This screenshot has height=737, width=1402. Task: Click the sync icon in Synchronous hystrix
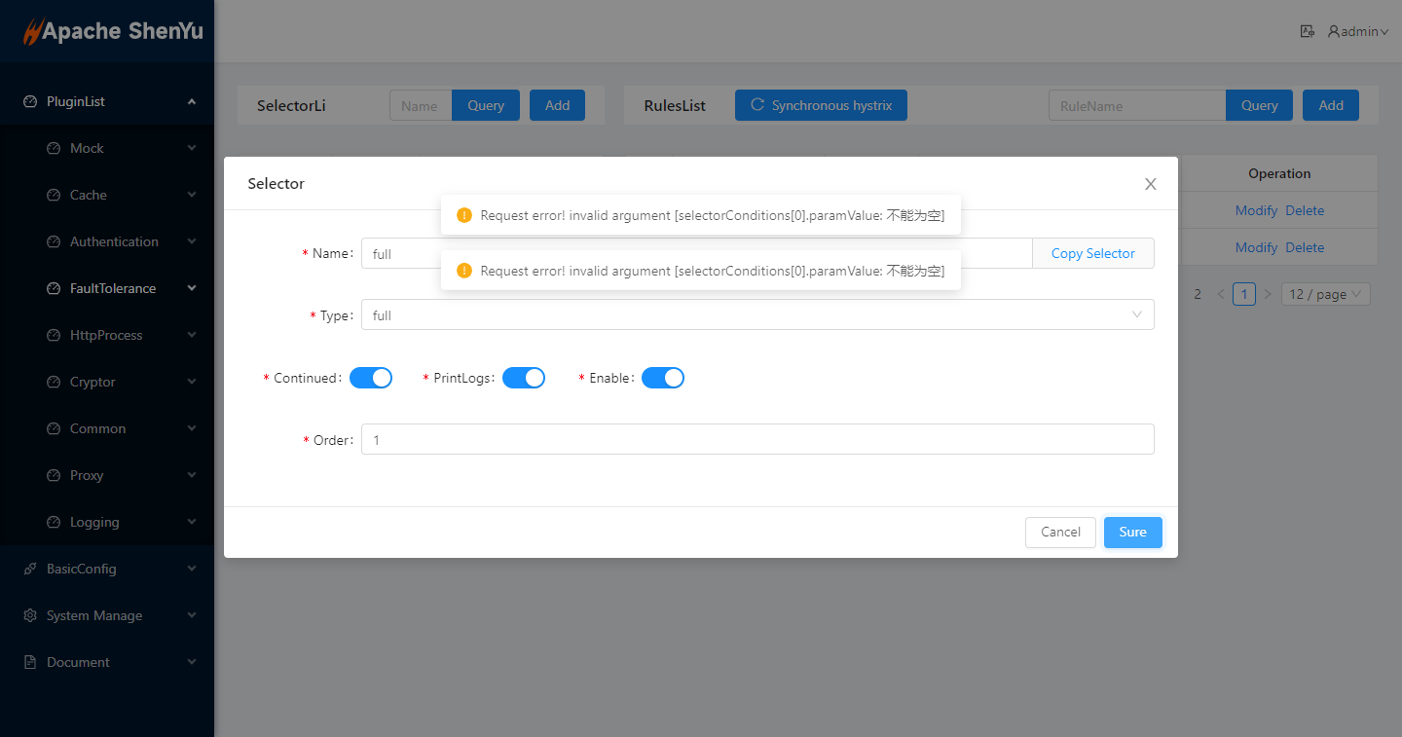point(756,105)
